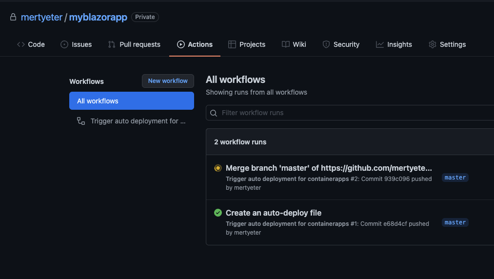Click the 'All workflows' page heading
This screenshot has width=494, height=279.
coord(236,80)
